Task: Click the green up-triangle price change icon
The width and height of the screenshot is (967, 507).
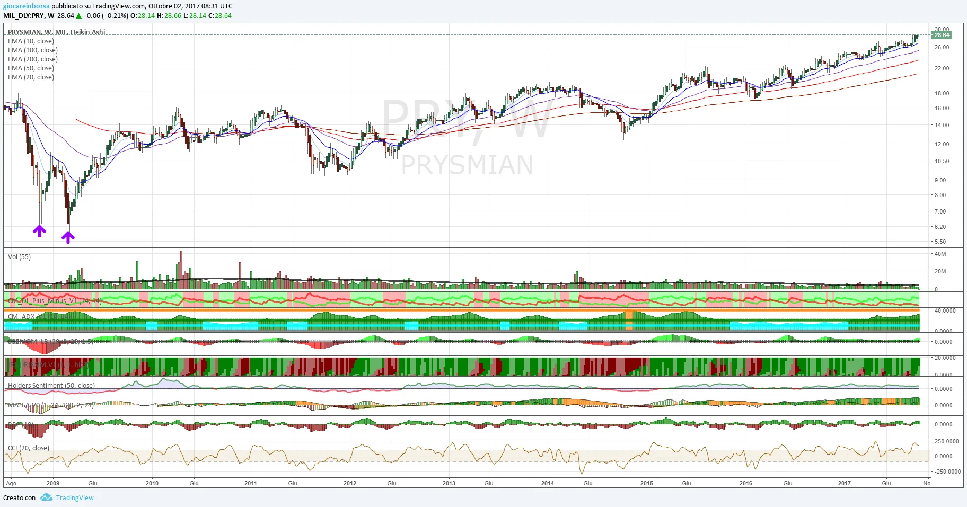Action: click(78, 16)
